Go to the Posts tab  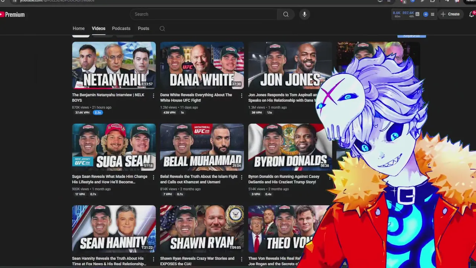(x=144, y=28)
